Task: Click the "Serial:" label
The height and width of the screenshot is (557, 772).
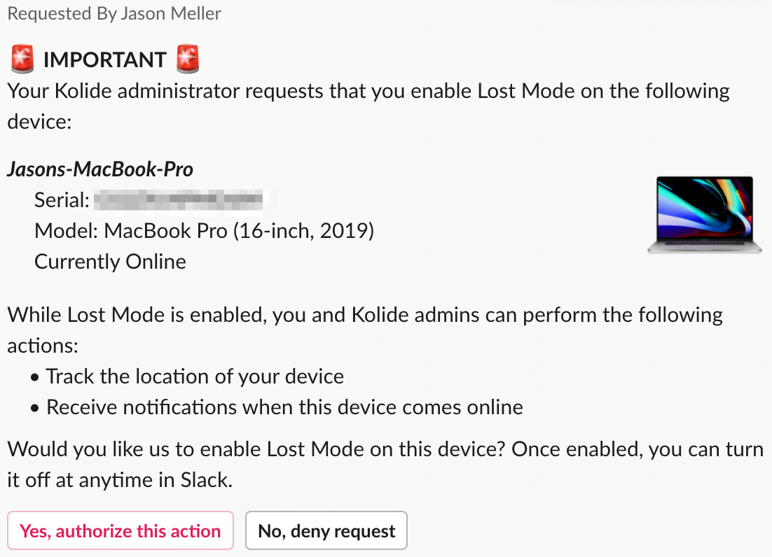Action: point(62,201)
